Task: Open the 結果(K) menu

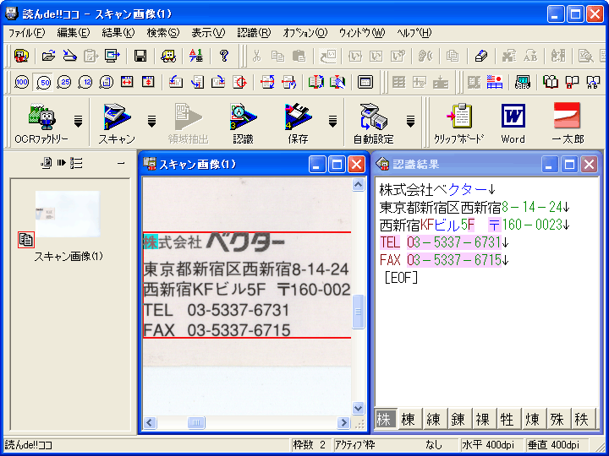Action: (118, 33)
